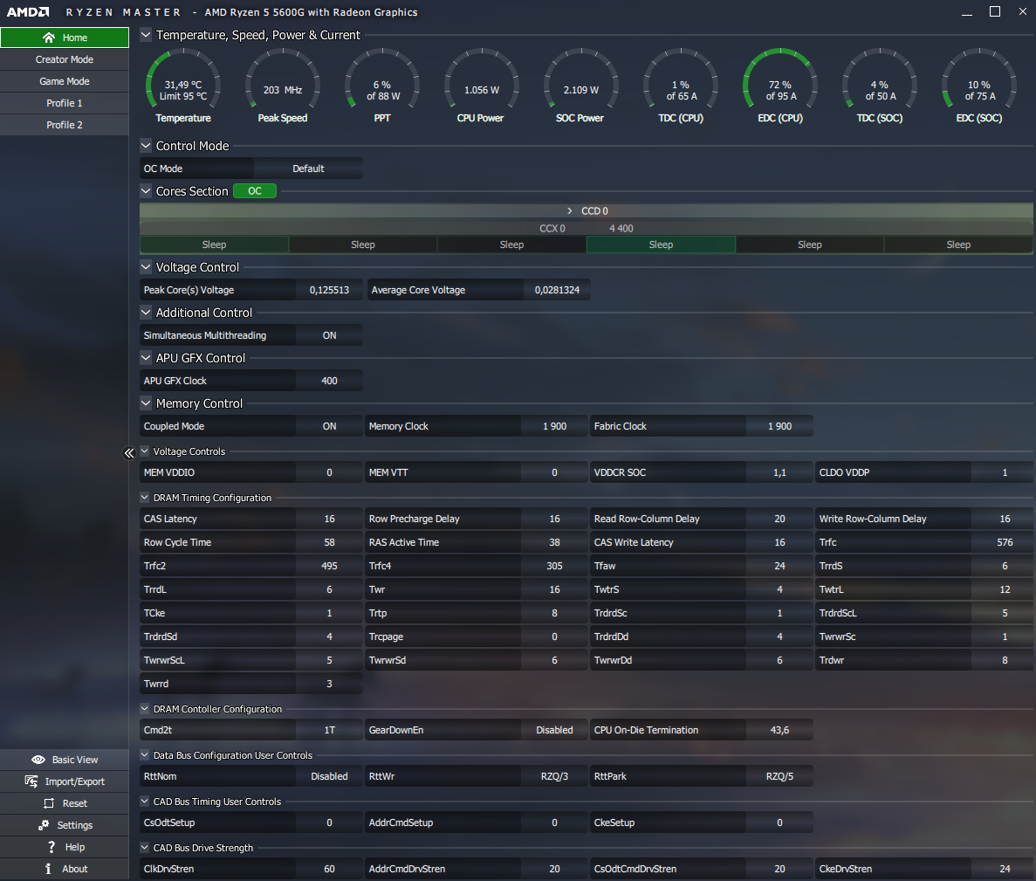Image resolution: width=1036 pixels, height=881 pixels.
Task: Click the Temperature gauge
Action: (x=183, y=86)
